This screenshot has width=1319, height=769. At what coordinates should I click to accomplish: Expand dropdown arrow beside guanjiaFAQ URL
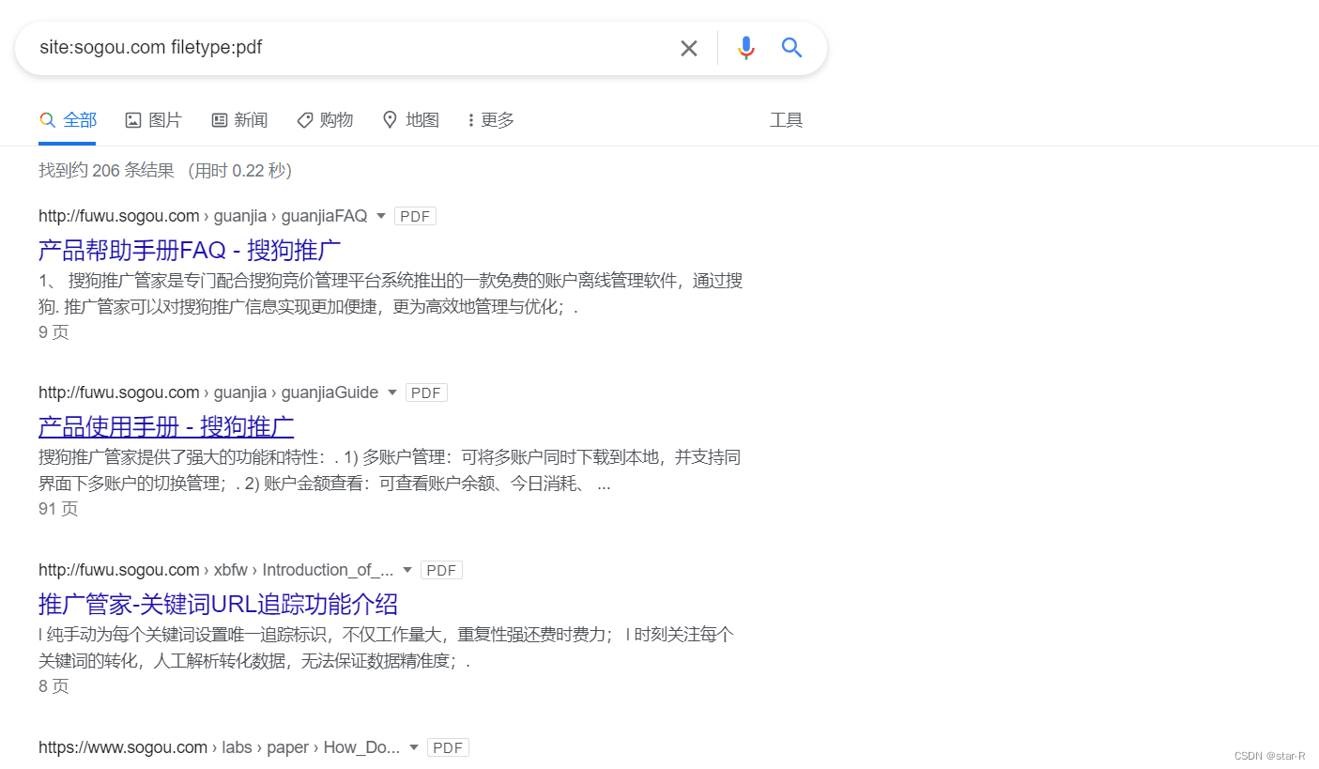[381, 216]
